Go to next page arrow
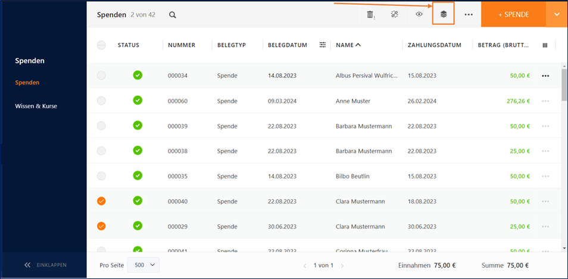This screenshot has height=279, width=568. tap(342, 265)
